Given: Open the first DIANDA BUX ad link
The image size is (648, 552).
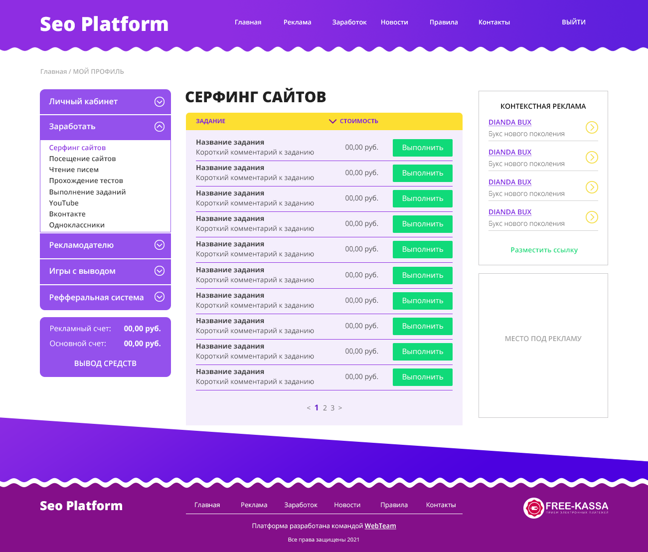Looking at the screenshot, I should click(x=510, y=122).
